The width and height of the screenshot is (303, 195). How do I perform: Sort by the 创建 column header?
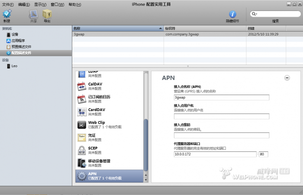click(266, 29)
